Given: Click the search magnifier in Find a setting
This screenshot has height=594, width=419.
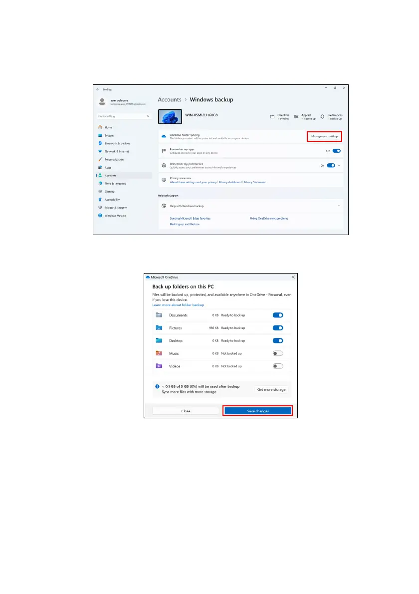Looking at the screenshot, I should (x=148, y=116).
